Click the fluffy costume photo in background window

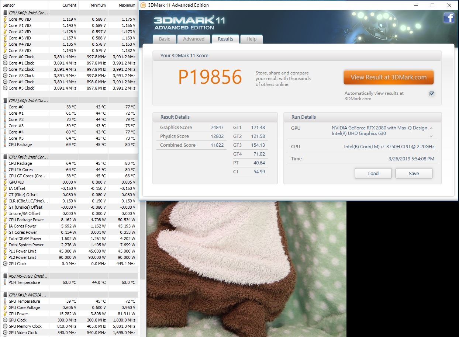(246, 269)
